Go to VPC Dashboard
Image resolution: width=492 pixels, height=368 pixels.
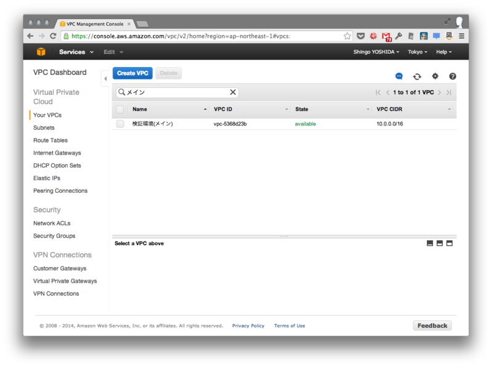pos(60,72)
